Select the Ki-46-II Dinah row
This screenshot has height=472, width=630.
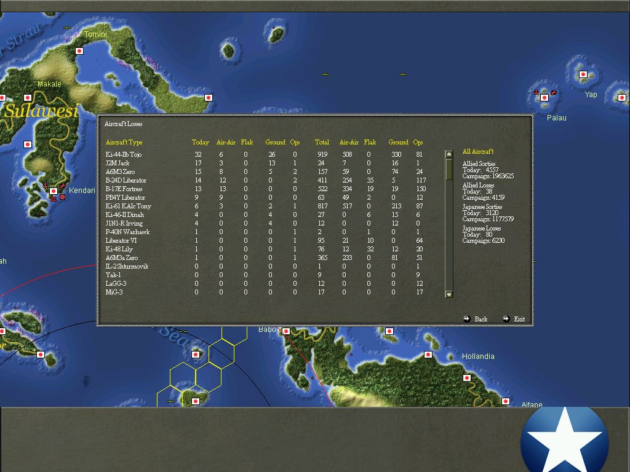point(265,214)
